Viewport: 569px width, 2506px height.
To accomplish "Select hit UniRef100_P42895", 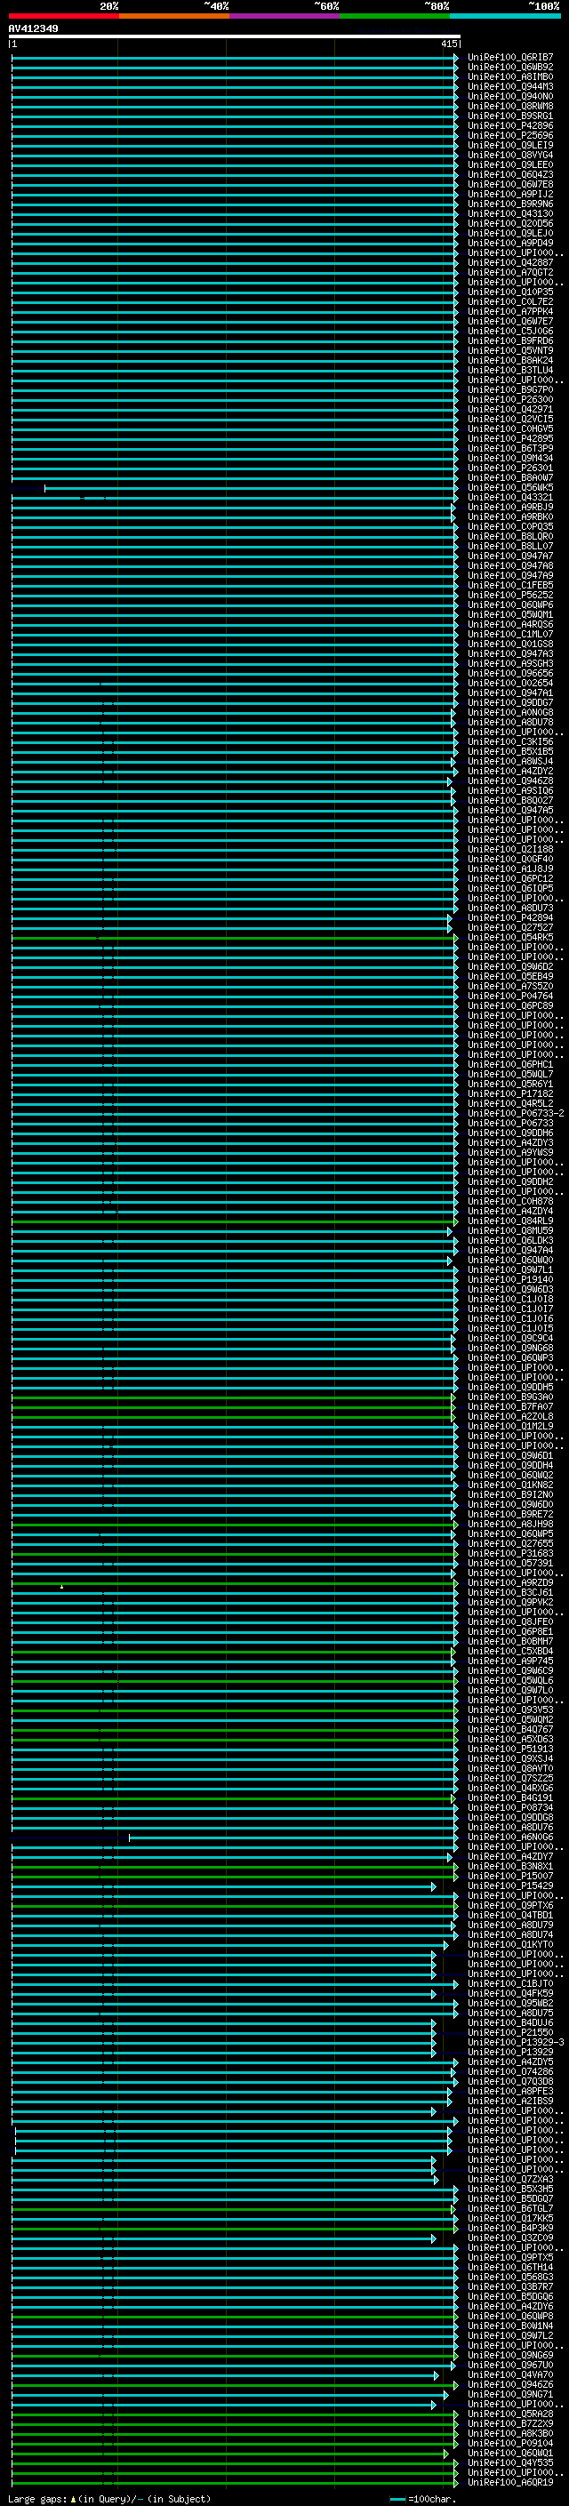I will pos(509,439).
